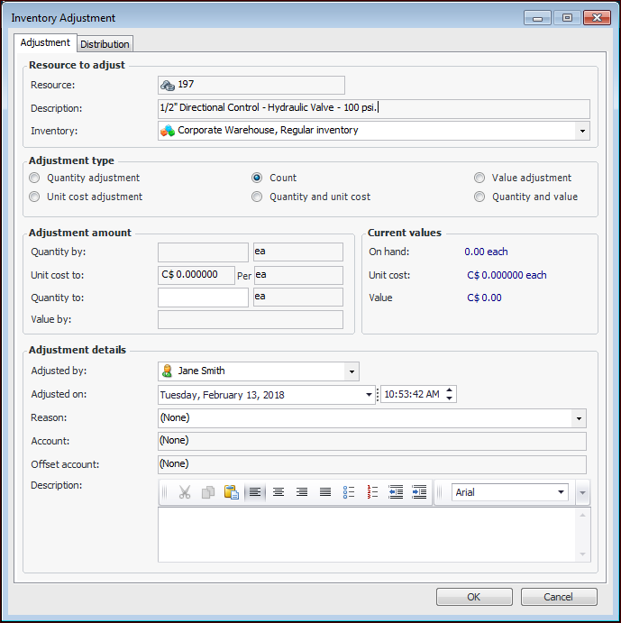Select Quantity and unit cost option
This screenshot has width=621, height=623.
258,197
